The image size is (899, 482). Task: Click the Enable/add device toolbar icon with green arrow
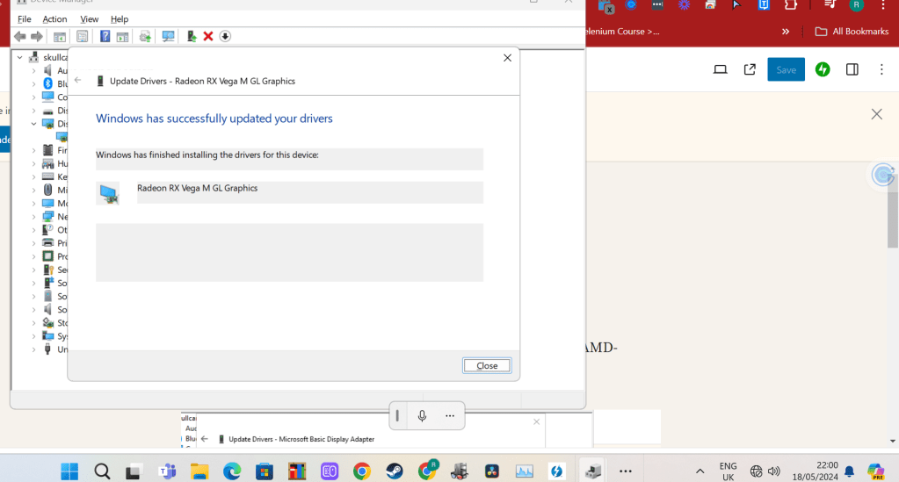192,37
